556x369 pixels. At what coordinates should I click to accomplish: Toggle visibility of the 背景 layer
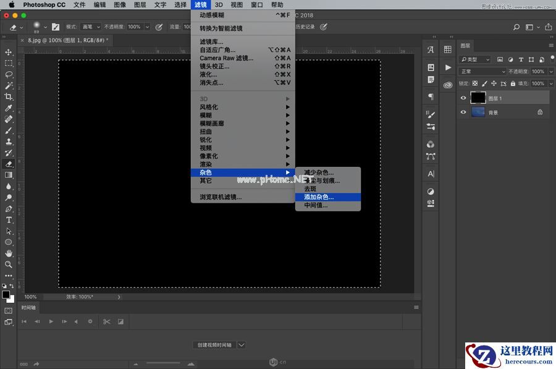(463, 112)
